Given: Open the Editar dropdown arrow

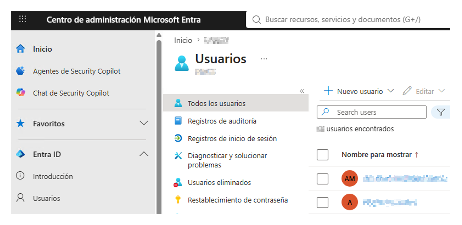Looking at the screenshot, I should point(441,91).
